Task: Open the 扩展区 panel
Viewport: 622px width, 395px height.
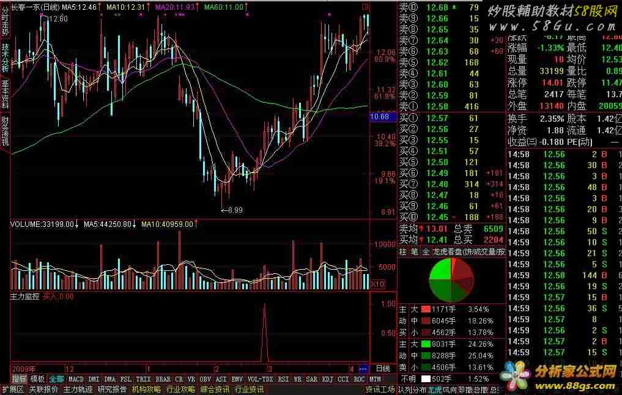Action: tap(13, 390)
